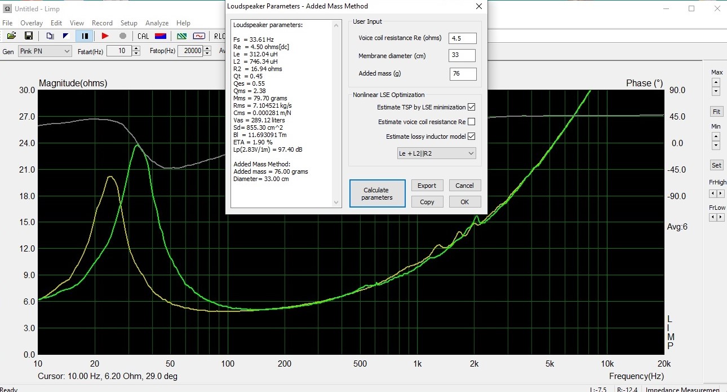The height and width of the screenshot is (392, 727).
Task: Open the Pink PN generator dropdown
Action: pyautogui.click(x=45, y=51)
